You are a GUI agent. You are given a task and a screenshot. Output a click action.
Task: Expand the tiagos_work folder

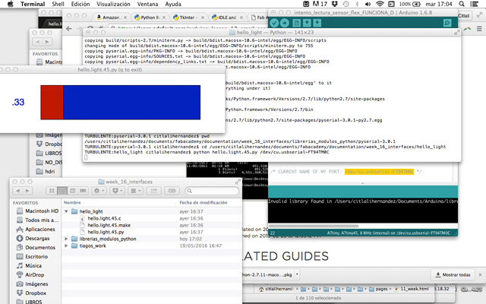[66, 245]
